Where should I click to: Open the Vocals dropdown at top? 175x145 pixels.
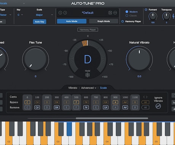tap(12, 3)
